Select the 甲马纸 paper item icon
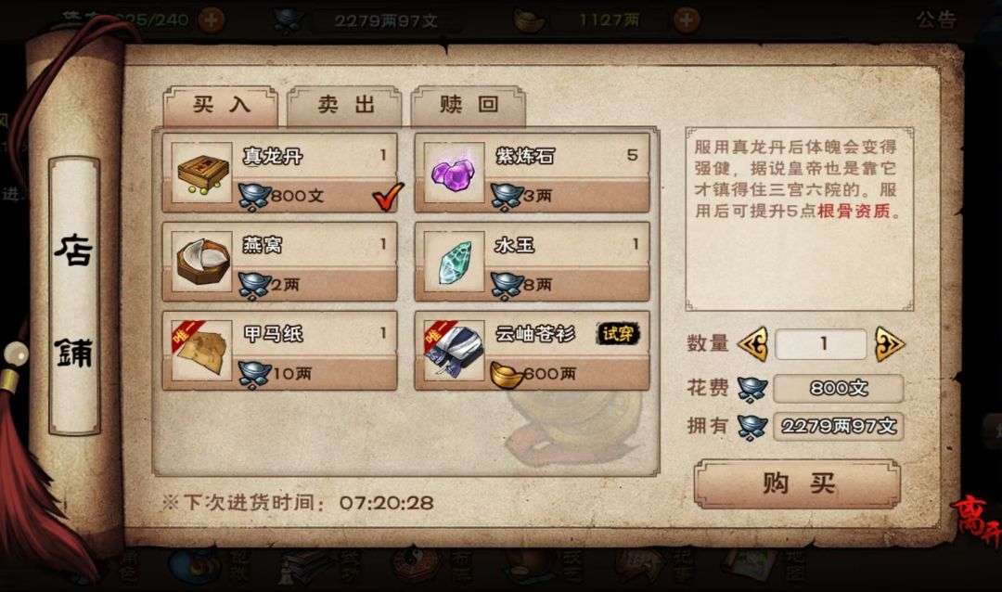The image size is (1002, 592). coord(202,351)
